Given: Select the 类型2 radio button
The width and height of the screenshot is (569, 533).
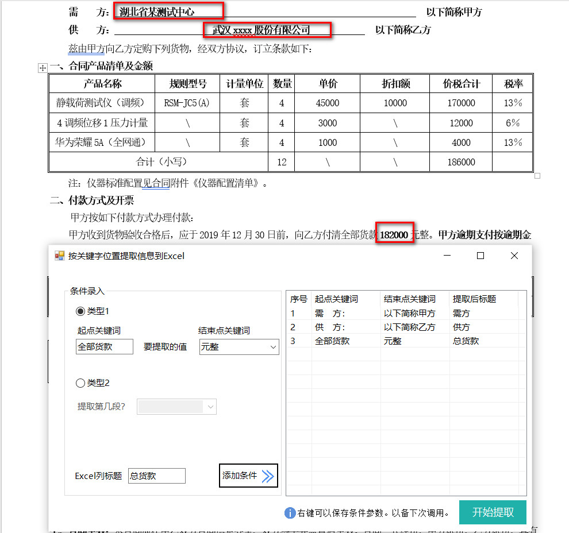Looking at the screenshot, I should [80, 383].
